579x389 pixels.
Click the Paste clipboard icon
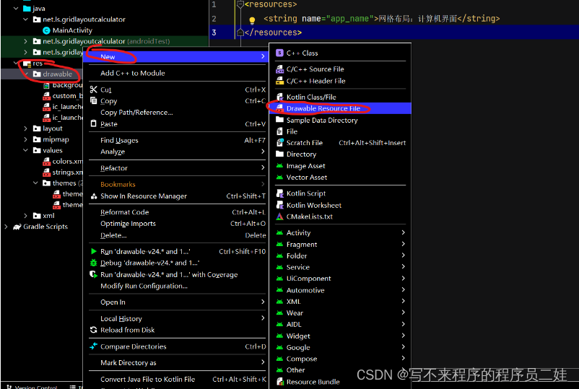click(x=93, y=123)
